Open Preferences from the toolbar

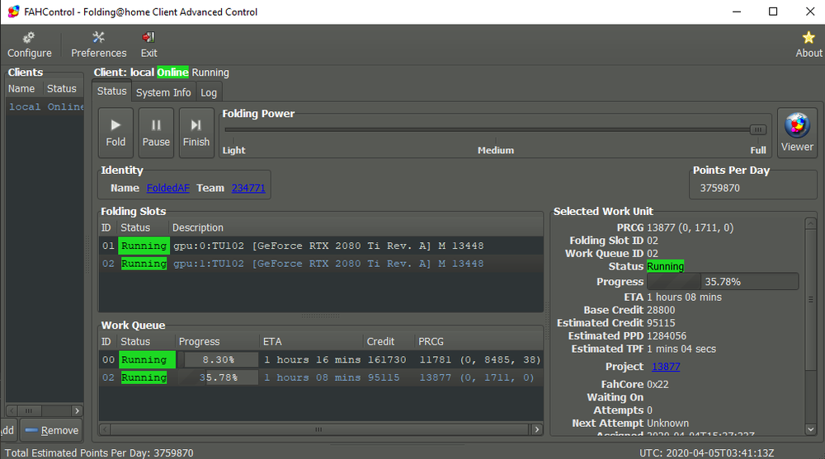99,44
